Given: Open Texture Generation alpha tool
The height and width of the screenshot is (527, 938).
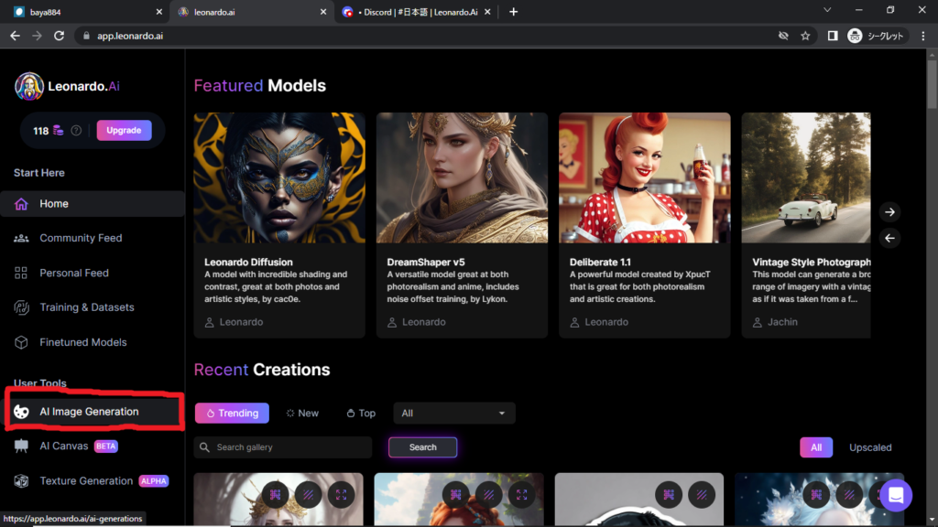Looking at the screenshot, I should point(86,481).
